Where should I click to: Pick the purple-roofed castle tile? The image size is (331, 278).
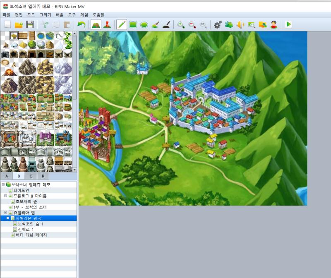pos(45,138)
